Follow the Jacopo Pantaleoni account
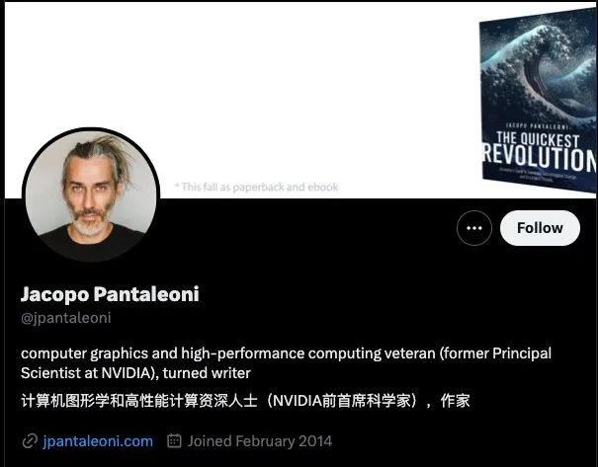 coord(540,228)
